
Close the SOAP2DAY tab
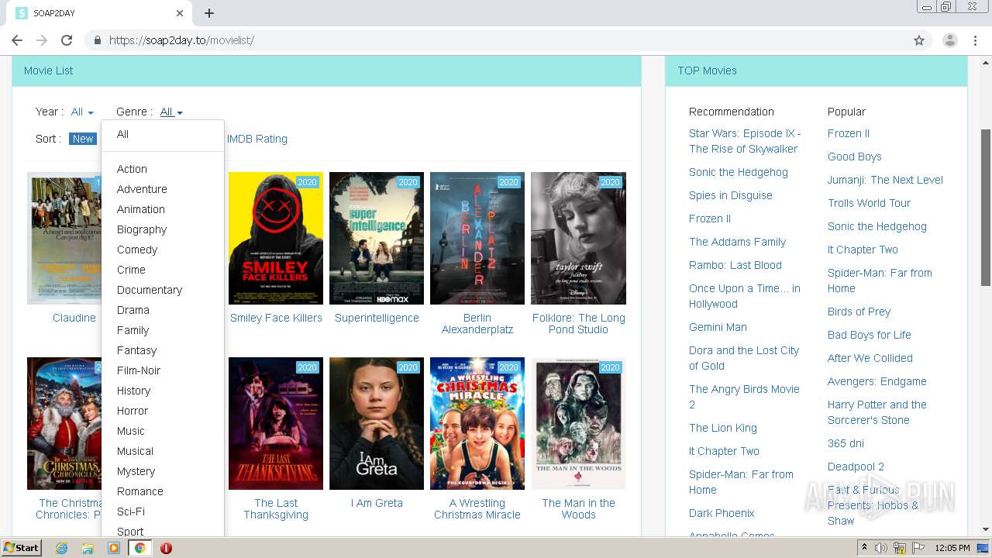(x=180, y=13)
